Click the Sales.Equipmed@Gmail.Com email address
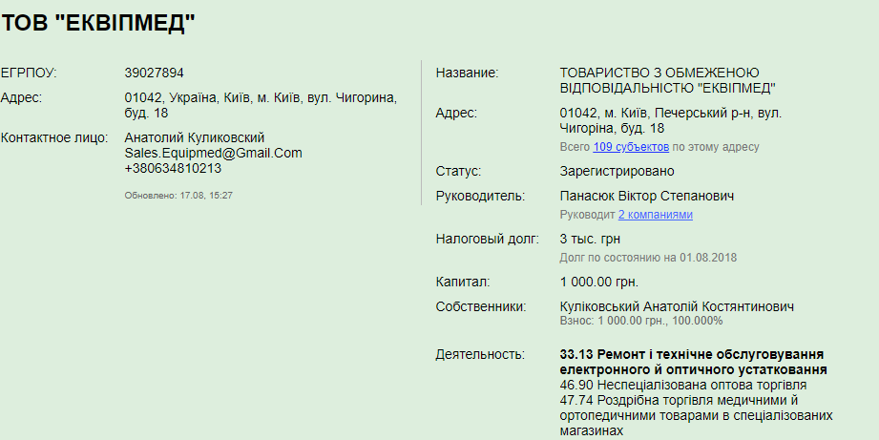 [x=213, y=153]
